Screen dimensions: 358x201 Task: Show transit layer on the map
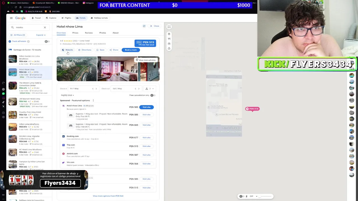click(x=169, y=34)
